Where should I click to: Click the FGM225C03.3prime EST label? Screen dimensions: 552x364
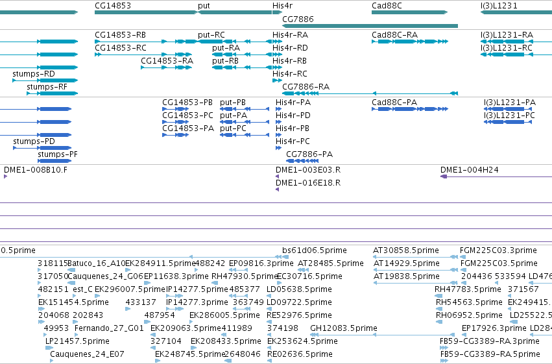498,250
